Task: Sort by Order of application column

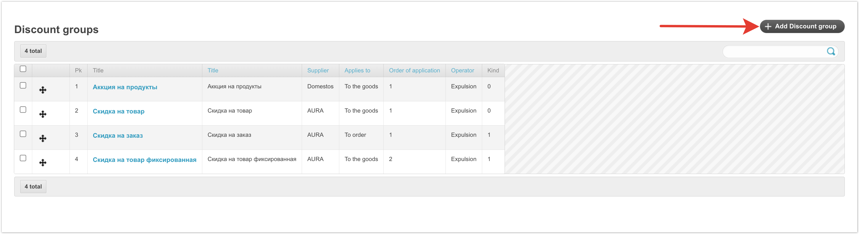Action: (414, 71)
